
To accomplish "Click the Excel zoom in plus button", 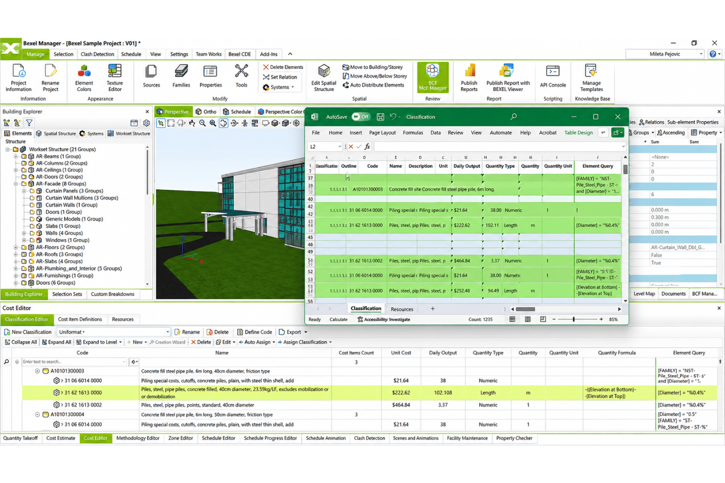I will 601,320.
